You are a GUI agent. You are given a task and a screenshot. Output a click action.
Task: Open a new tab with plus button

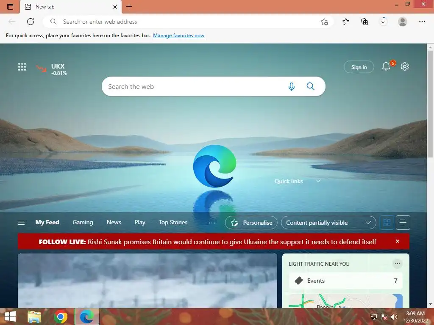point(129,7)
